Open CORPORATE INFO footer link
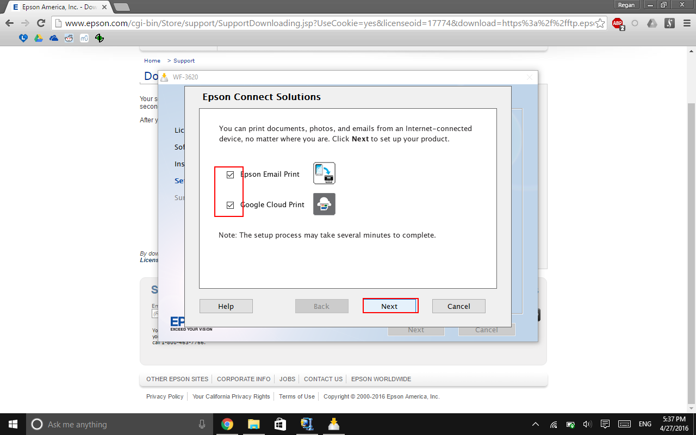 244,379
